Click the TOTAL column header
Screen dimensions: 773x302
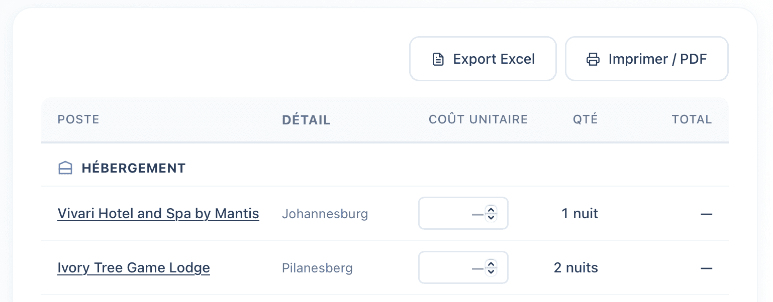tap(692, 119)
